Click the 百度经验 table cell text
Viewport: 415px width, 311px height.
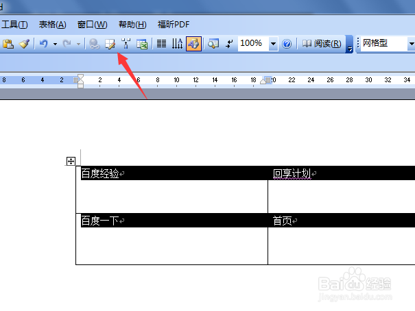click(x=99, y=173)
